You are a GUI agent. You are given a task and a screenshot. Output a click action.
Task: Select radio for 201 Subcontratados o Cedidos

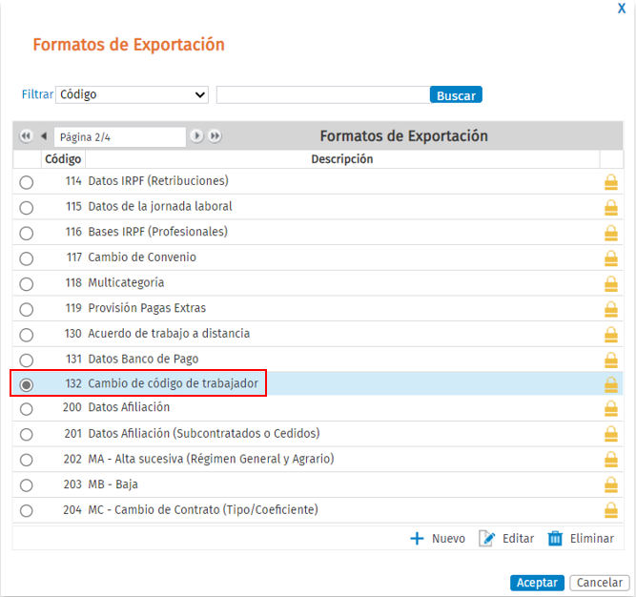tap(27, 434)
